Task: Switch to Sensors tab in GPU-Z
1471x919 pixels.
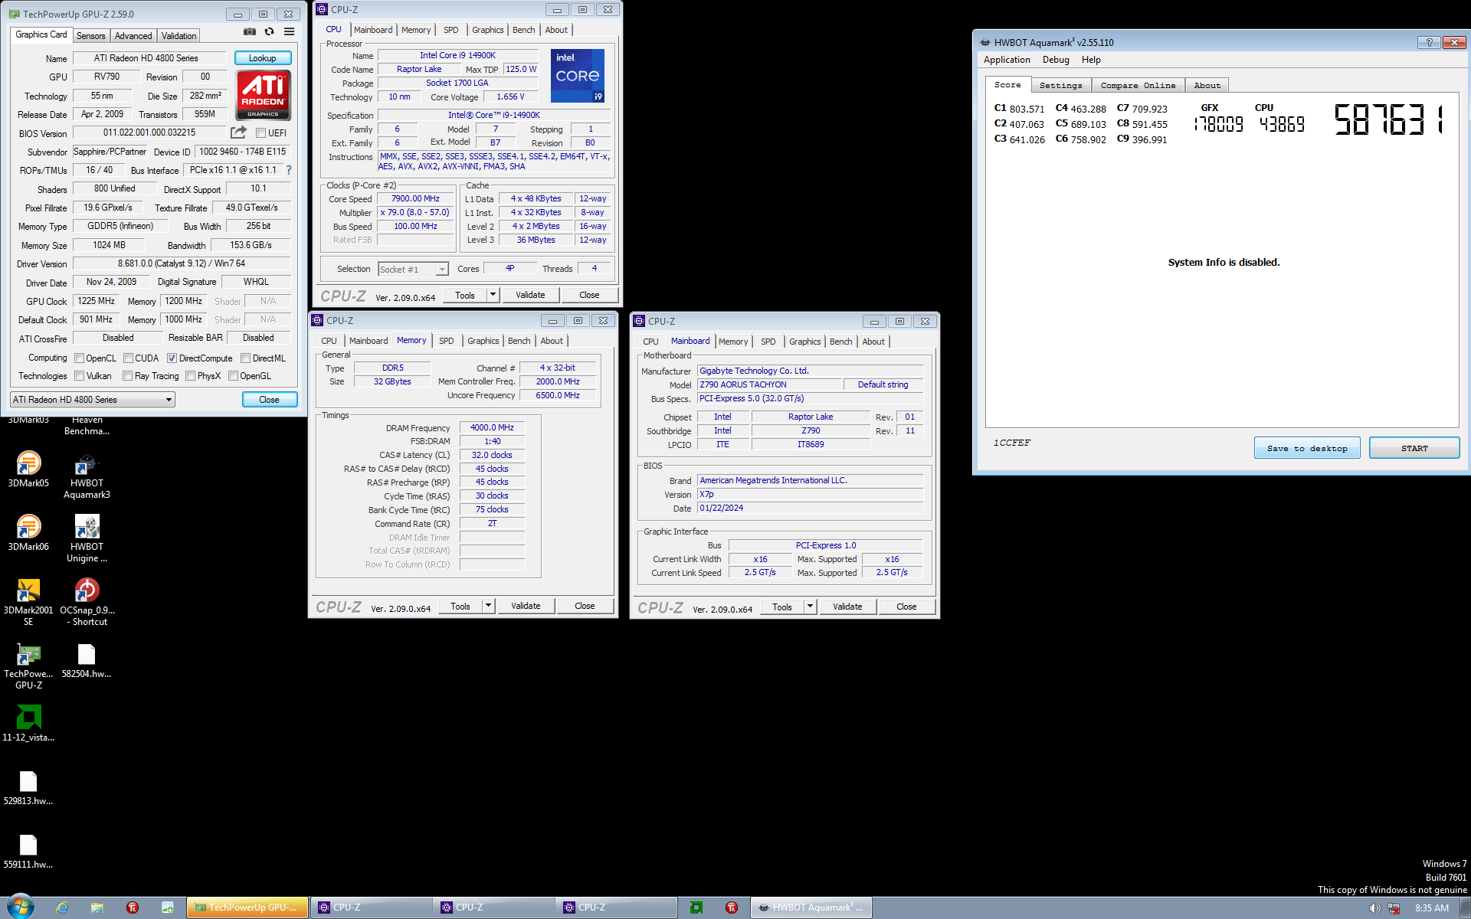Action: coord(91,36)
